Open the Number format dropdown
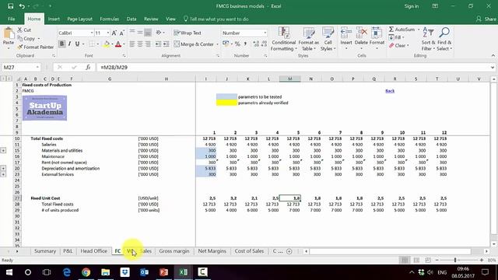 pyautogui.click(x=265, y=33)
